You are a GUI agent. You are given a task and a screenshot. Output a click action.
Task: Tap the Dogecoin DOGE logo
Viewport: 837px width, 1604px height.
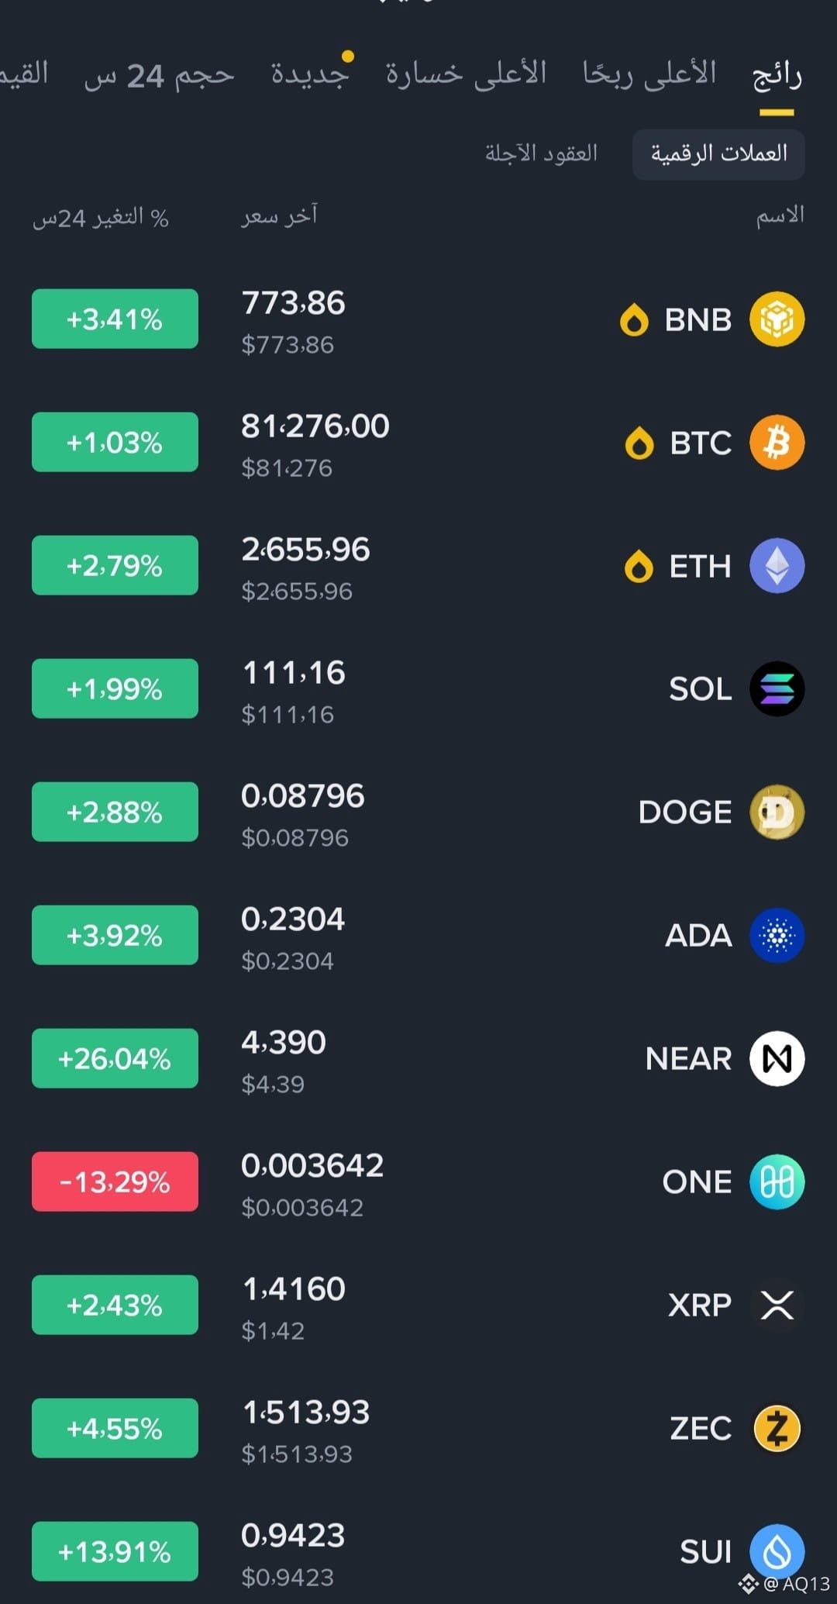coord(777,812)
